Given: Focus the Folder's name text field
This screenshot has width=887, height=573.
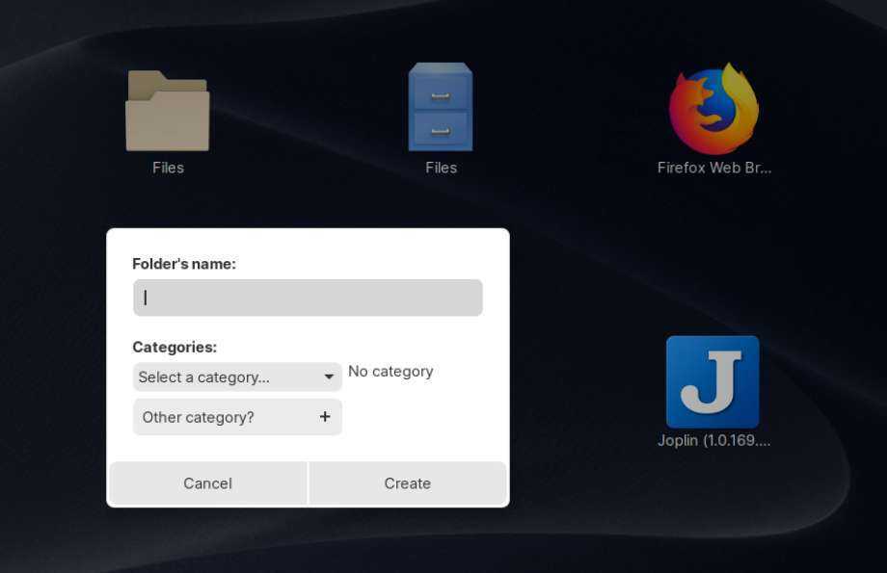Looking at the screenshot, I should point(308,298).
